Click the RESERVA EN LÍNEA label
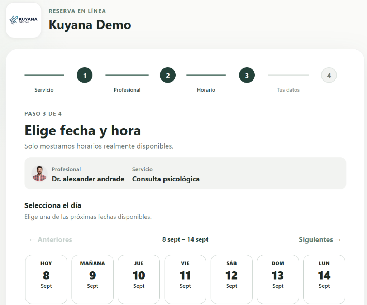Image resolution: width=367 pixels, height=305 pixels. 77,11
